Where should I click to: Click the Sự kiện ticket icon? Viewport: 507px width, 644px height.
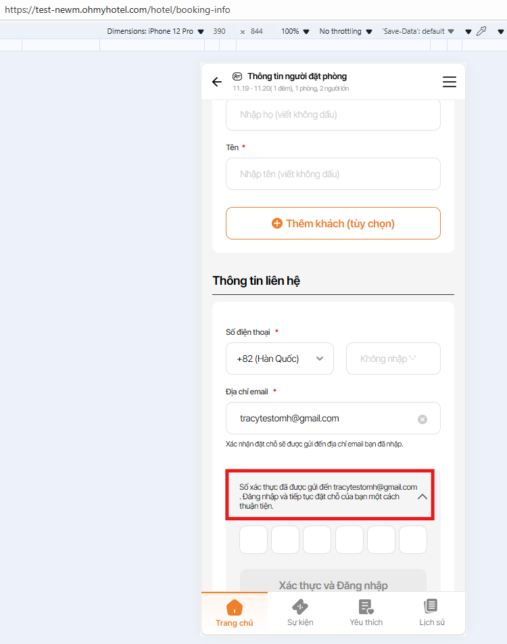pyautogui.click(x=300, y=607)
